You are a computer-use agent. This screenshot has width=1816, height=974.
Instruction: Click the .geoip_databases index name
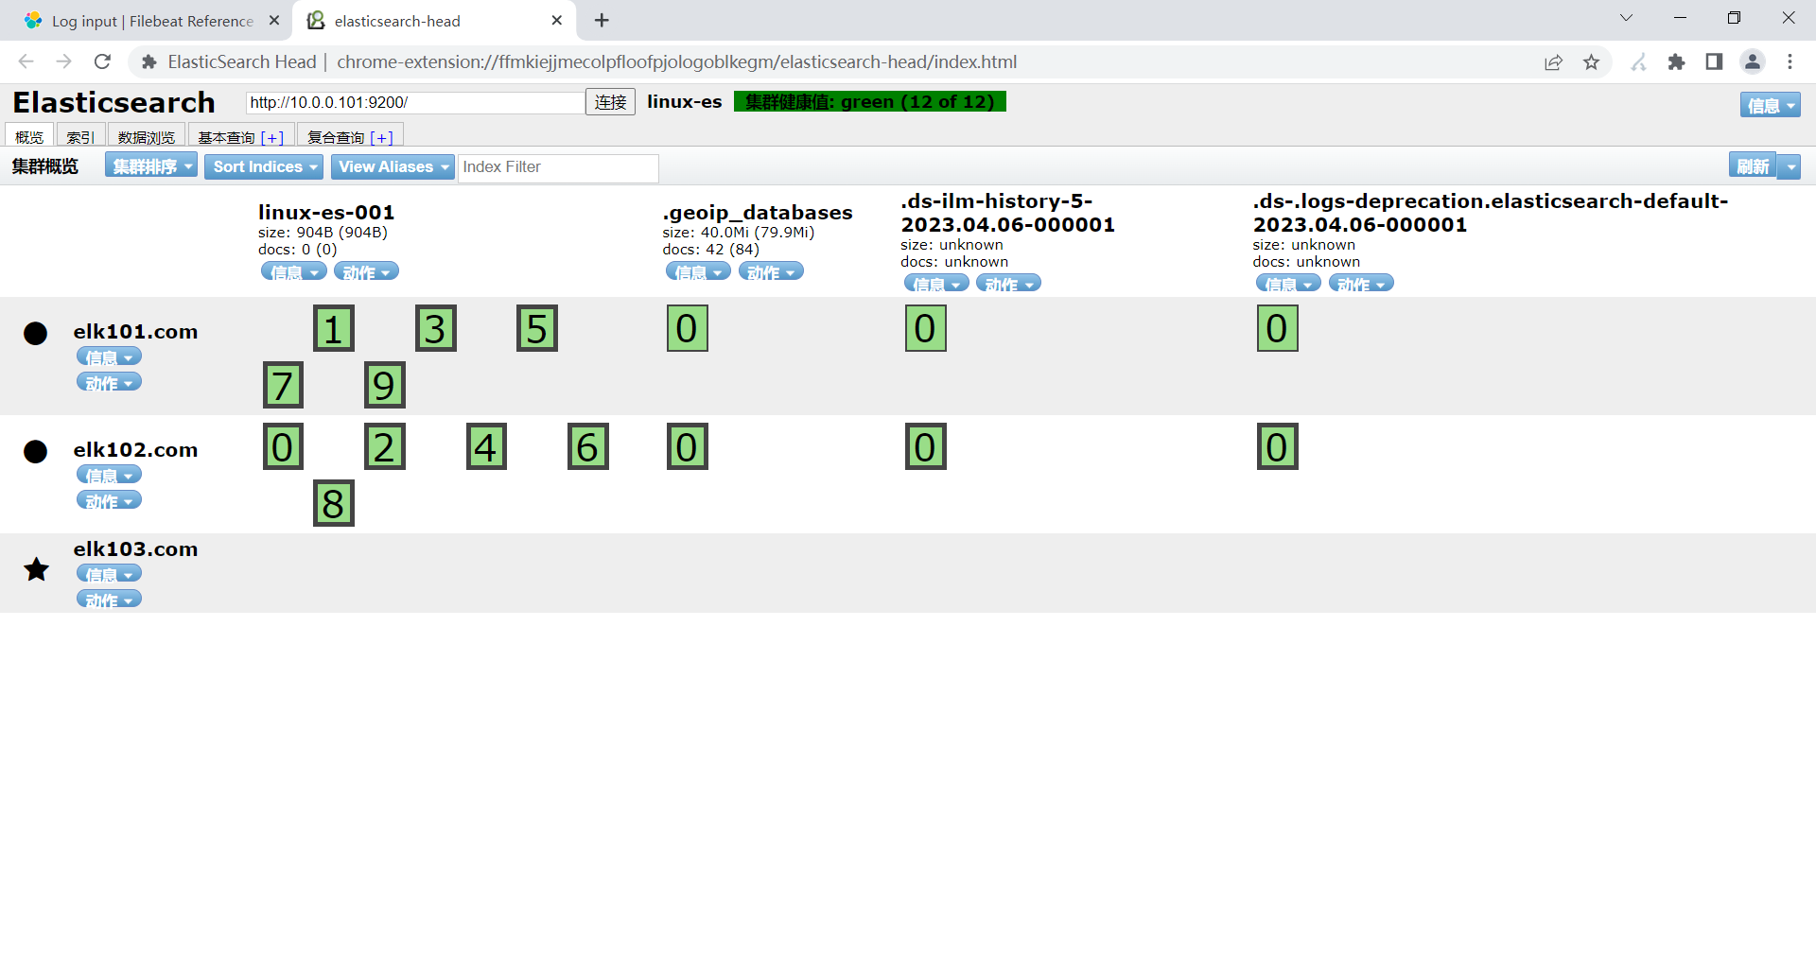pyautogui.click(x=758, y=212)
